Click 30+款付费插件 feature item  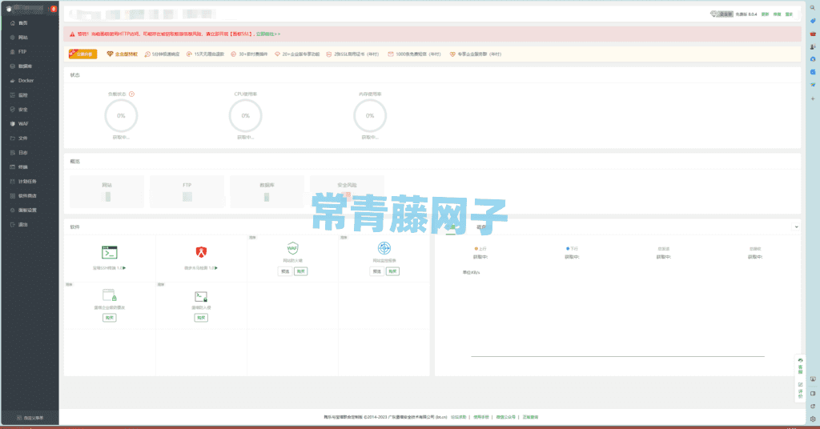250,54
